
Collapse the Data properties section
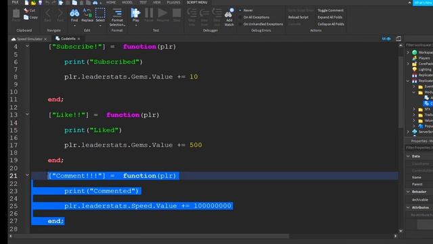(x=409, y=157)
